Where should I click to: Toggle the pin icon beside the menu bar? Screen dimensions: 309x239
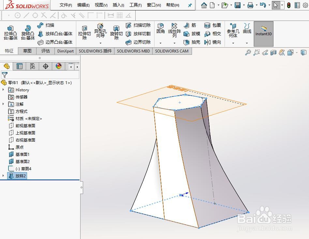190,5
